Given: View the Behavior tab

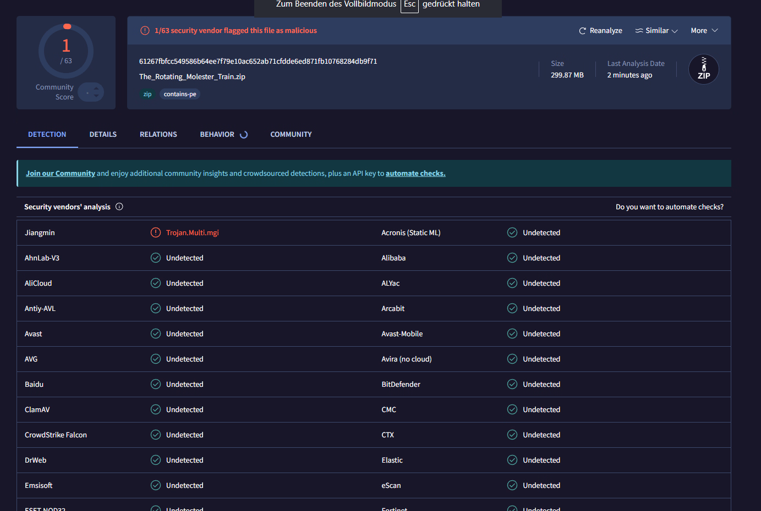Looking at the screenshot, I should point(217,135).
